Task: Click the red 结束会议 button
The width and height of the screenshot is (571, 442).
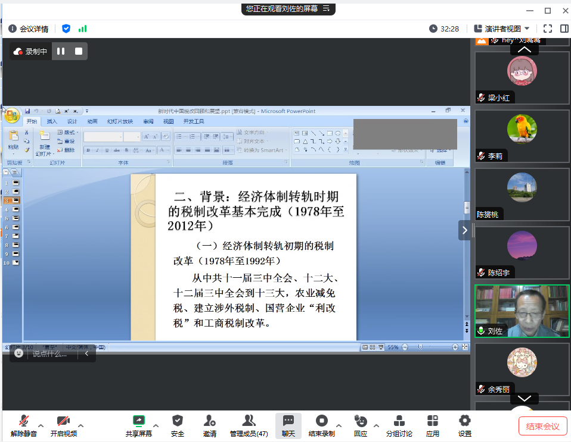Action: 542,426
